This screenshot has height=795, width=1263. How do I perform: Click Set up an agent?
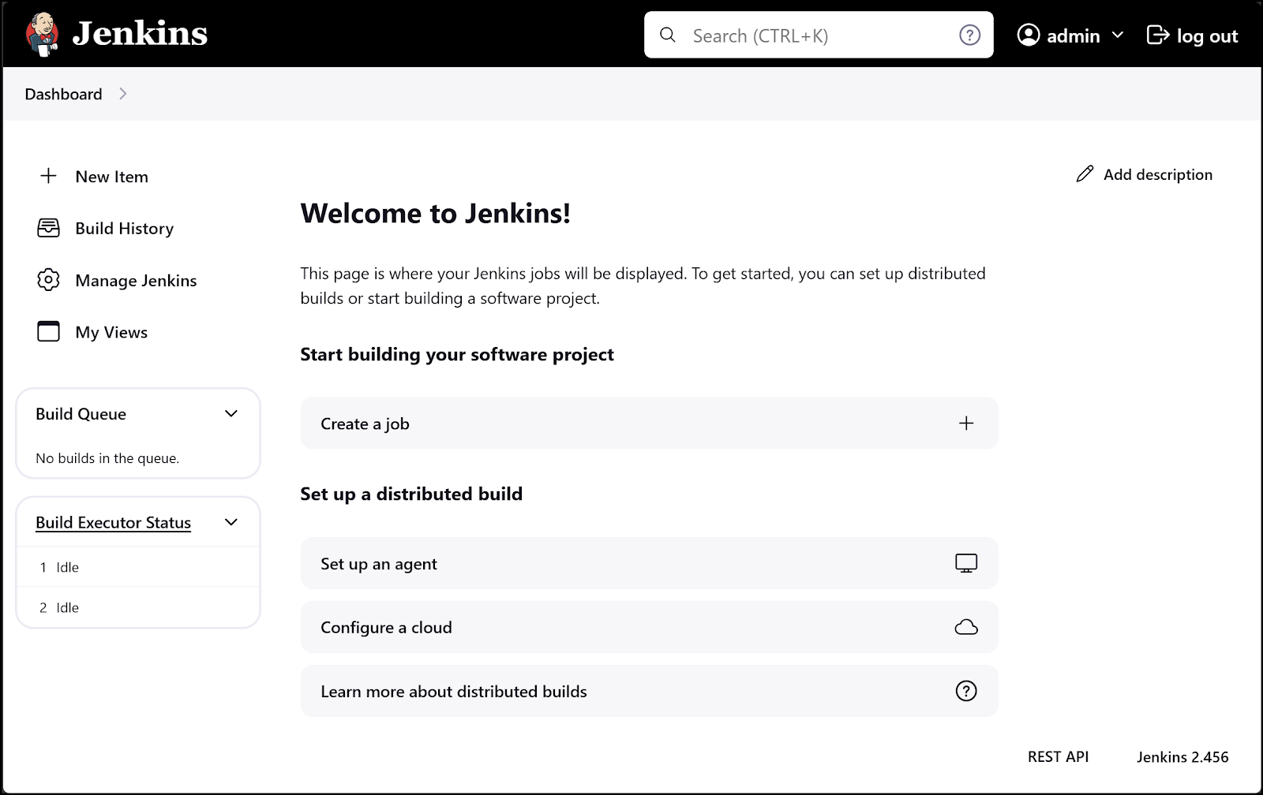click(x=649, y=563)
